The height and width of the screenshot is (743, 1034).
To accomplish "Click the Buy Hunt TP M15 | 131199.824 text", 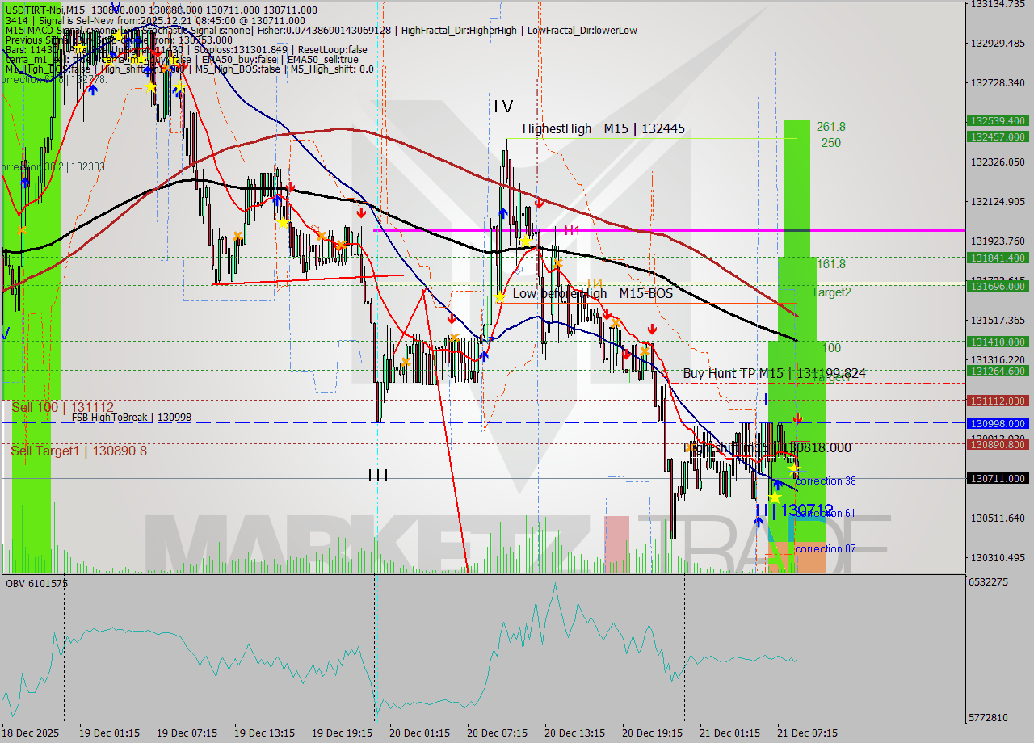I will tap(774, 373).
